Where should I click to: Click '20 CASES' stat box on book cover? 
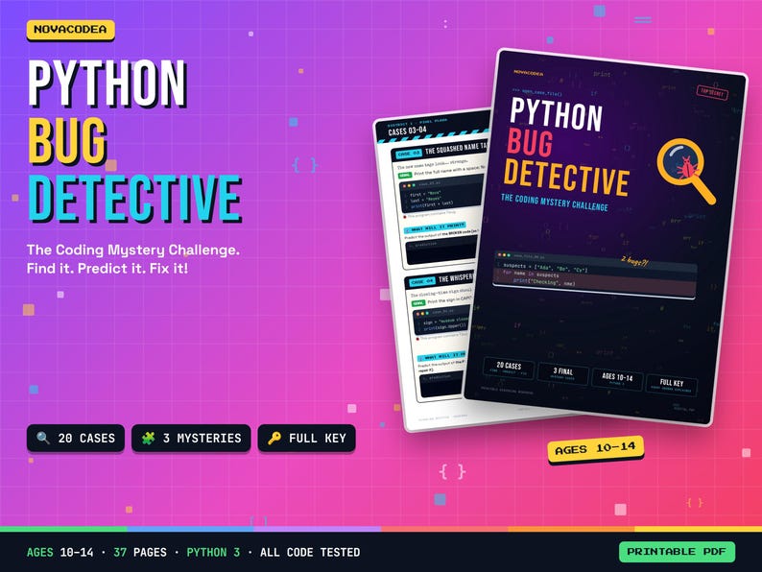(x=509, y=368)
